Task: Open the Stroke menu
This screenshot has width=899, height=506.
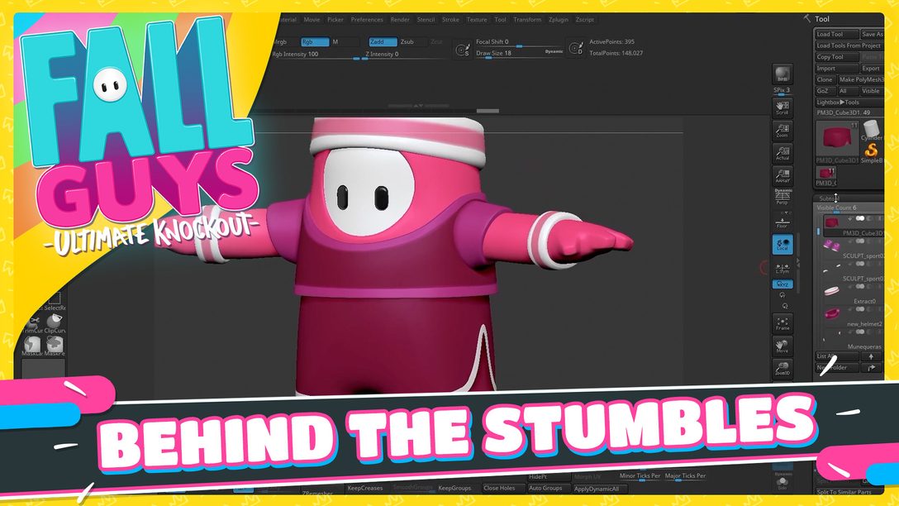Action: tap(450, 20)
